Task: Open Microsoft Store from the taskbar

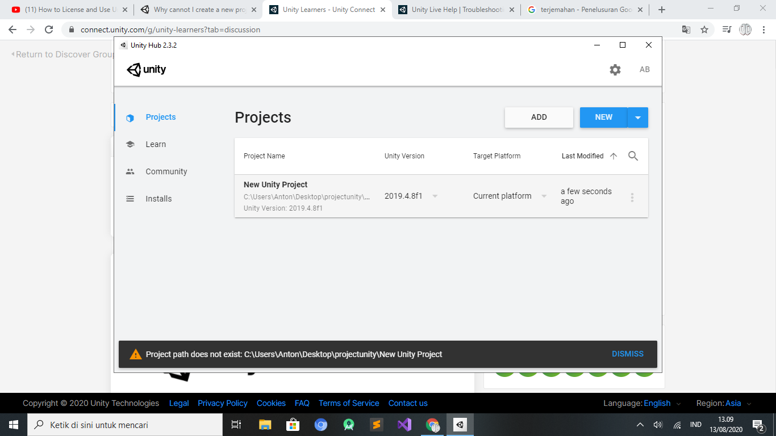Action: click(x=293, y=425)
